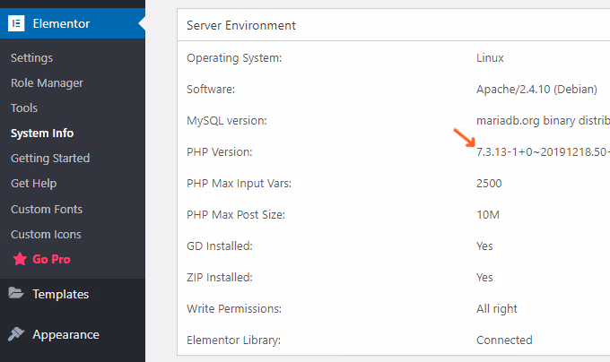This screenshot has width=610, height=362.
Task: Click the 'Connected' status value
Action: pos(504,340)
